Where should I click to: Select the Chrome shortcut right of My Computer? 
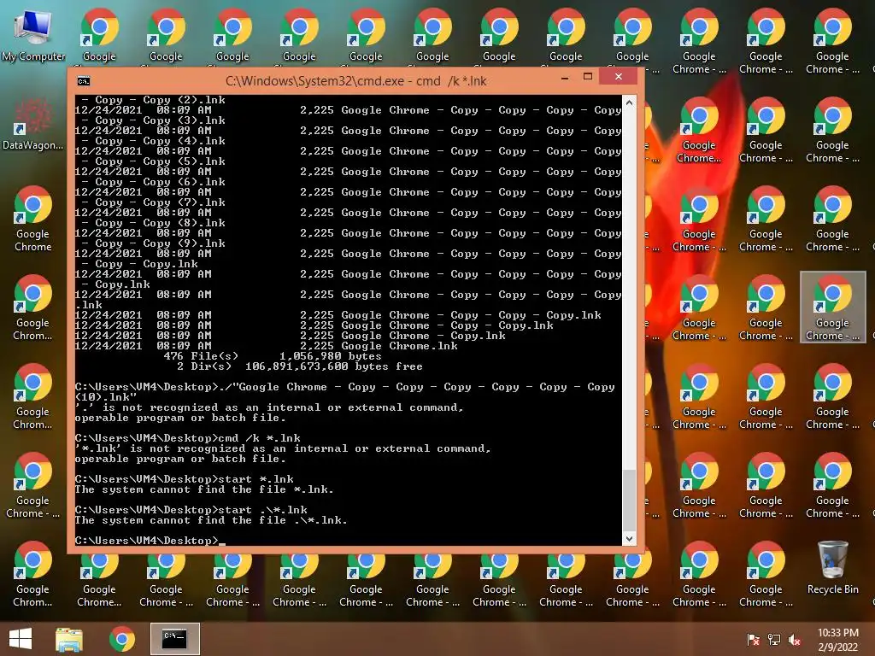(x=99, y=36)
